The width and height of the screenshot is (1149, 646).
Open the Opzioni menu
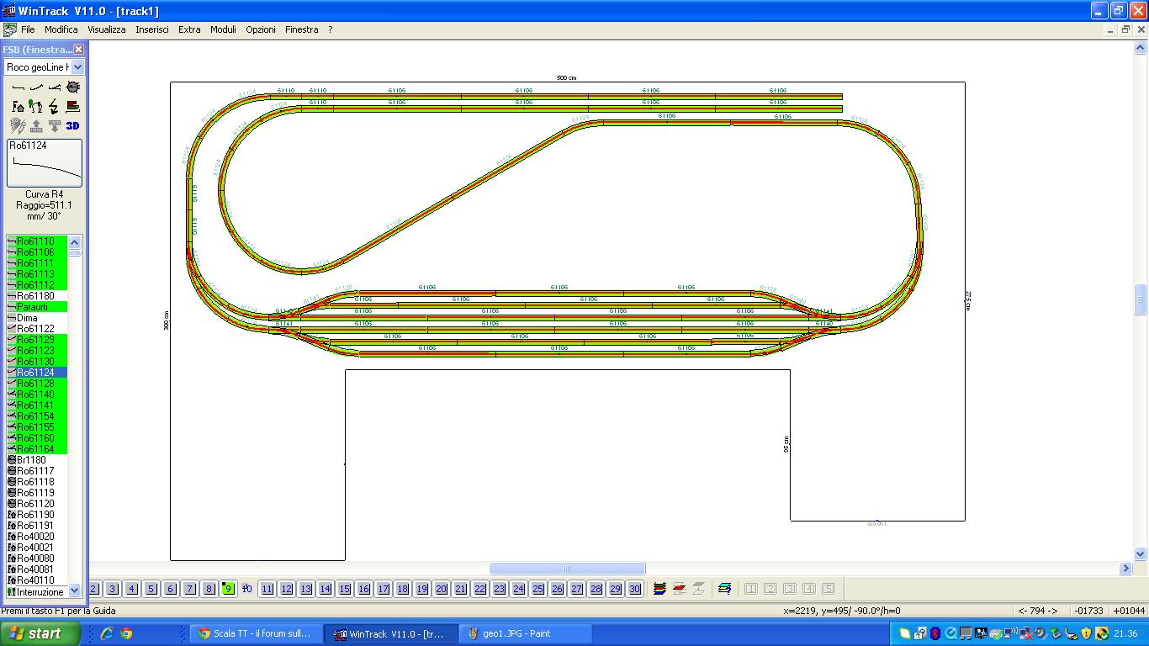261,29
